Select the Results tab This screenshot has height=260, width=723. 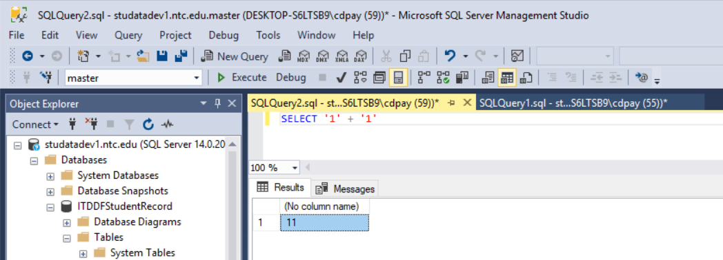(x=280, y=187)
